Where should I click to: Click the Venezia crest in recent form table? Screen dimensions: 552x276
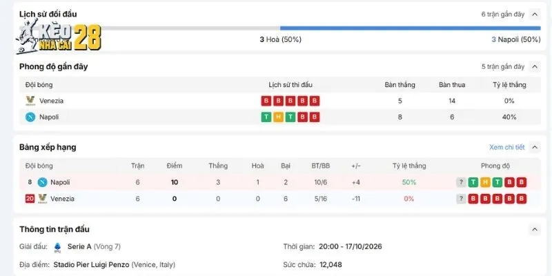30,101
